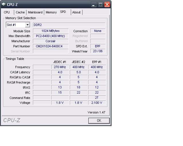Click the Version 1.47 label
The height and width of the screenshot is (146, 183).
click(96, 112)
